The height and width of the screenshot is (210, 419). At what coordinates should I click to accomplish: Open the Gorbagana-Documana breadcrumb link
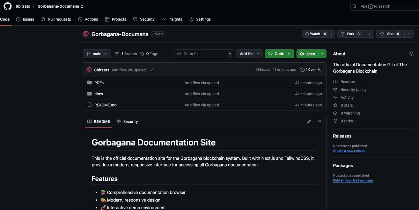point(58,6)
